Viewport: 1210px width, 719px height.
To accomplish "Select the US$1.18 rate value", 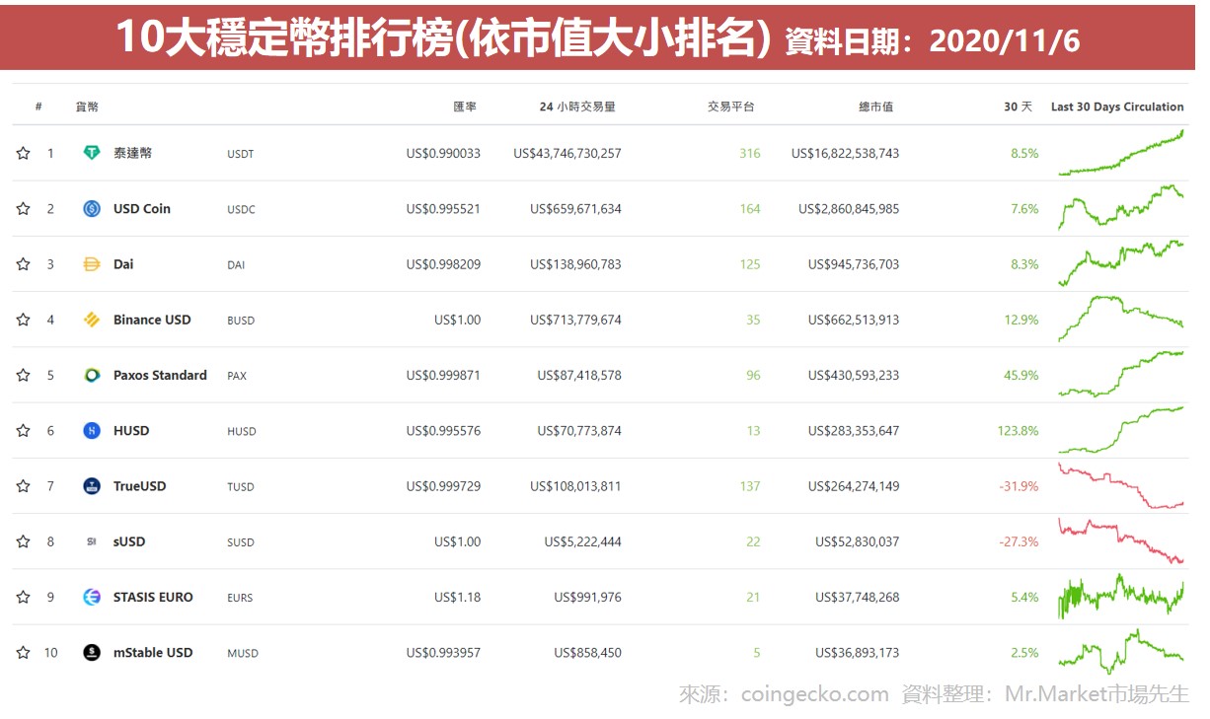I will point(458,597).
